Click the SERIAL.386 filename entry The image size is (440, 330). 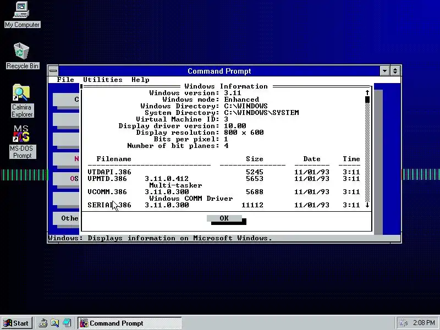[x=109, y=205]
